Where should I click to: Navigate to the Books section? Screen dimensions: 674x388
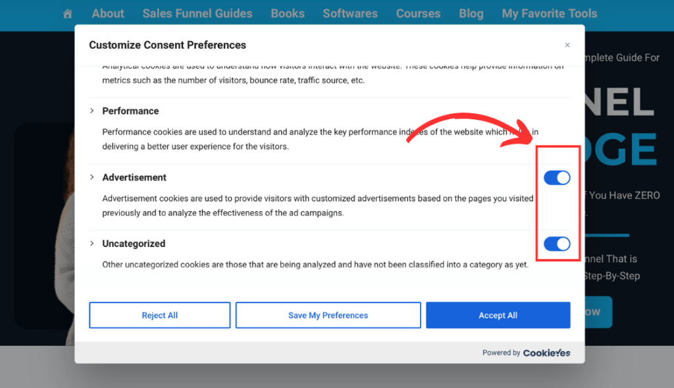pyautogui.click(x=287, y=13)
